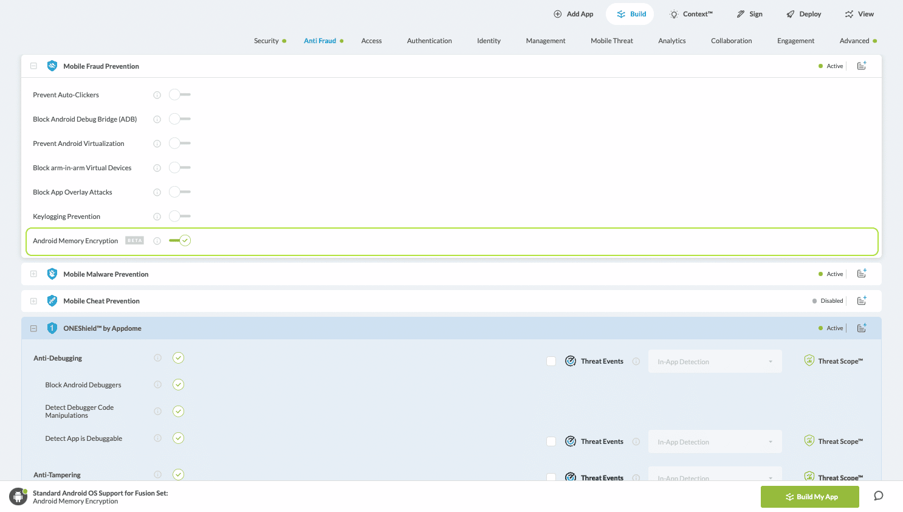This screenshot has height=512, width=903.
Task: Open notes icon on Mobile Fraud Prevention row
Action: tap(861, 66)
